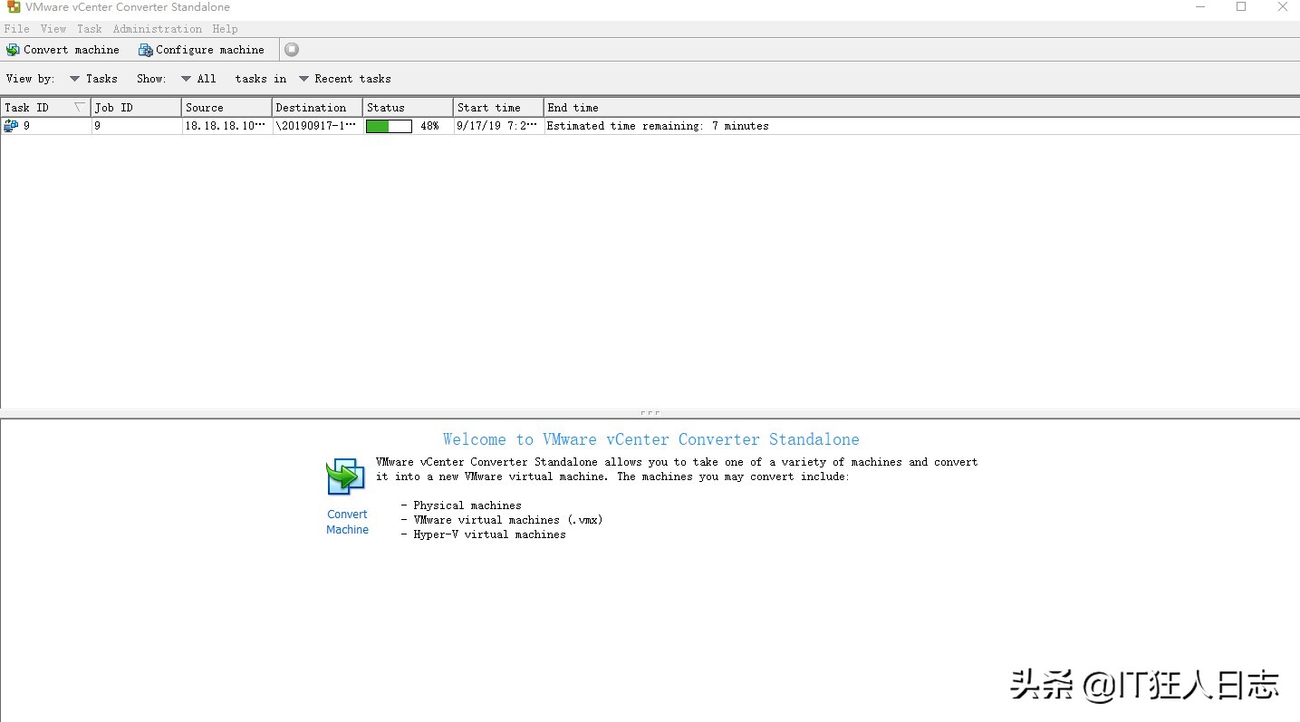Sort by the Status column header
The image size is (1300, 722).
tap(409, 108)
